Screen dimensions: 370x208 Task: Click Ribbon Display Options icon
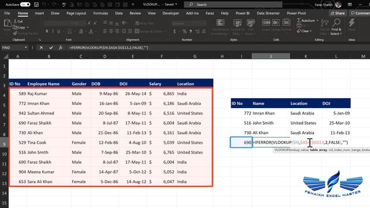pyautogui.click(x=350, y=5)
